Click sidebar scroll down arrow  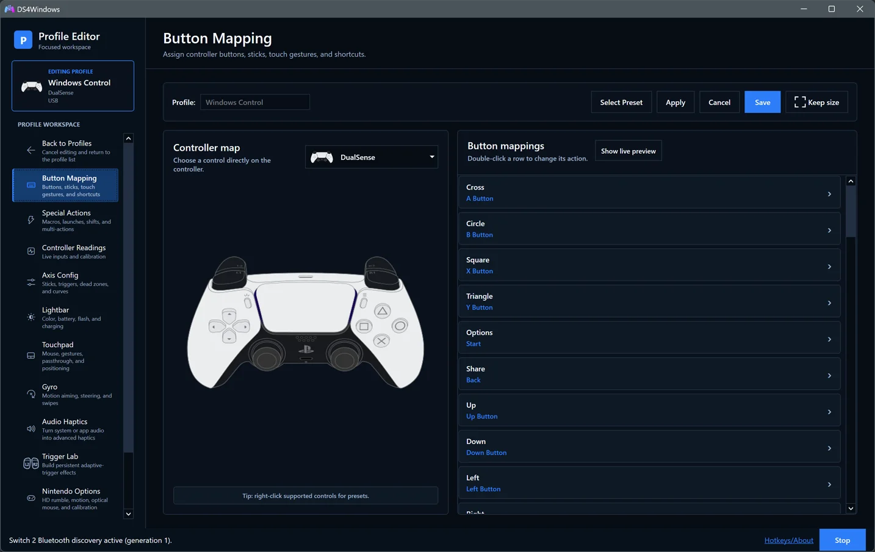(128, 514)
